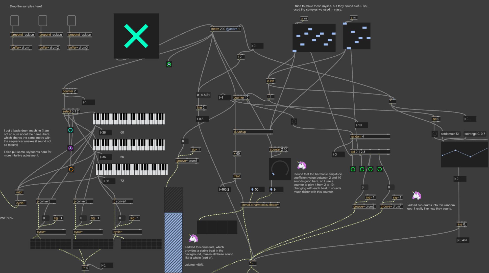Click the number box showing 466.2

[225, 189]
